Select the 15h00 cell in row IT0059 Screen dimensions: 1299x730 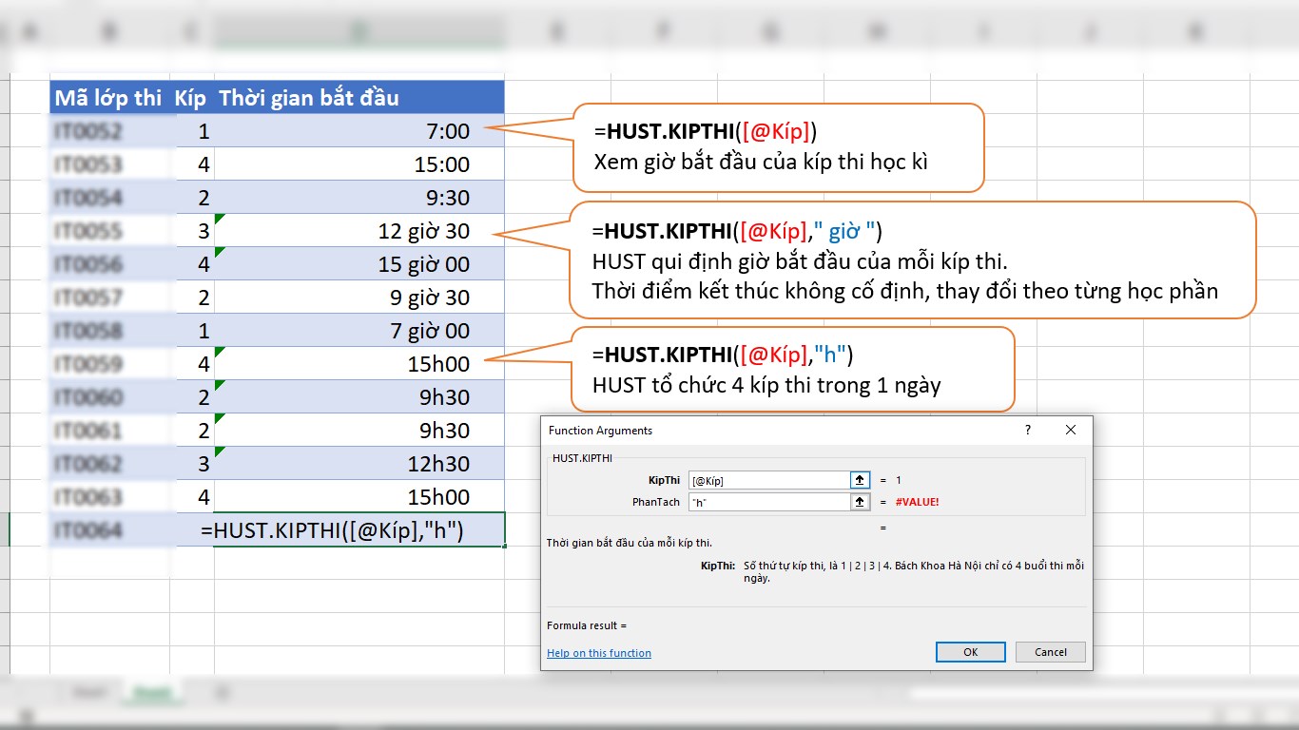click(359, 364)
